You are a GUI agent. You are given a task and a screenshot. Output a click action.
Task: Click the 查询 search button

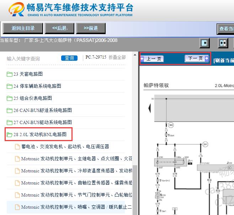[x=69, y=58]
